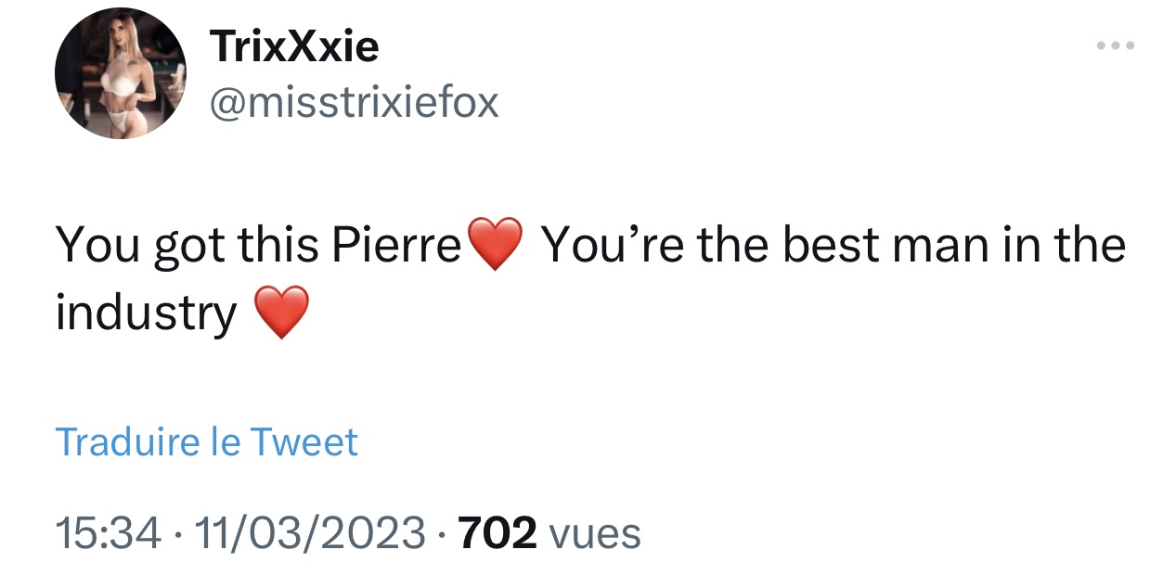Open the TrixXxie display name profile
Viewport: 1176px width, 588px height.
294,45
